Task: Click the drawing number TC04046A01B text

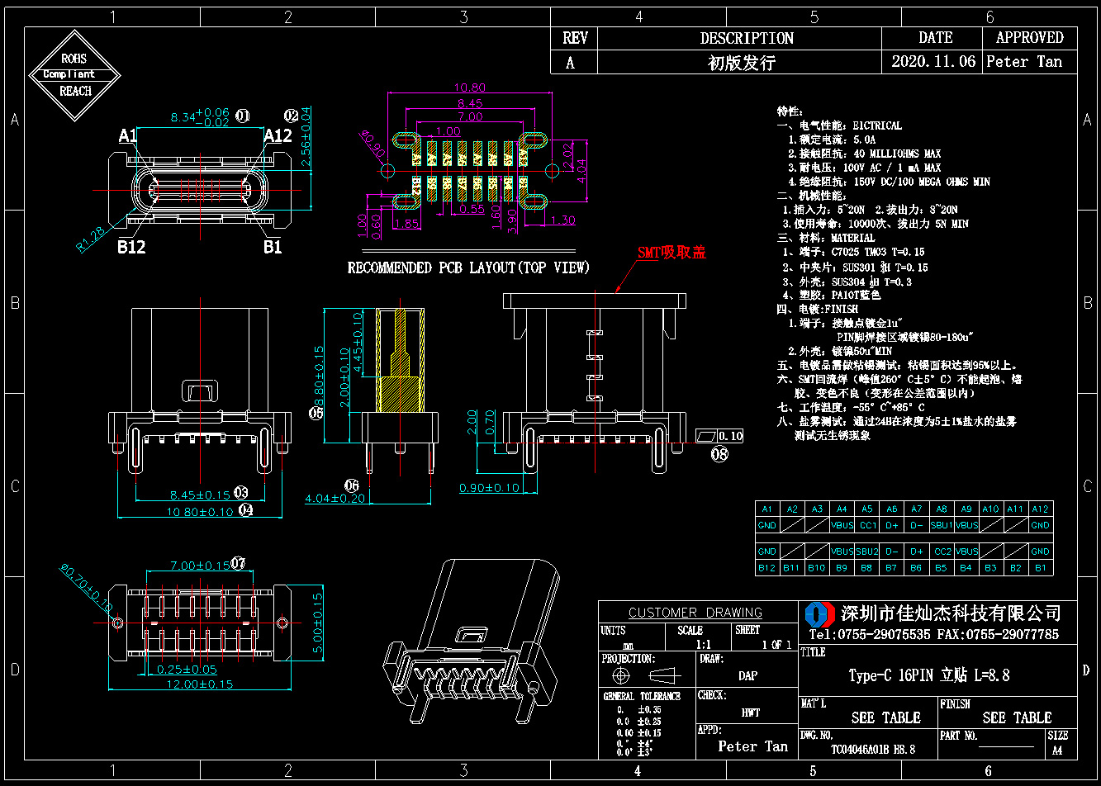Action: [x=874, y=750]
